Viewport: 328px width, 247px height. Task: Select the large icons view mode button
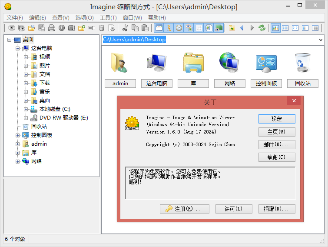click(x=285, y=28)
